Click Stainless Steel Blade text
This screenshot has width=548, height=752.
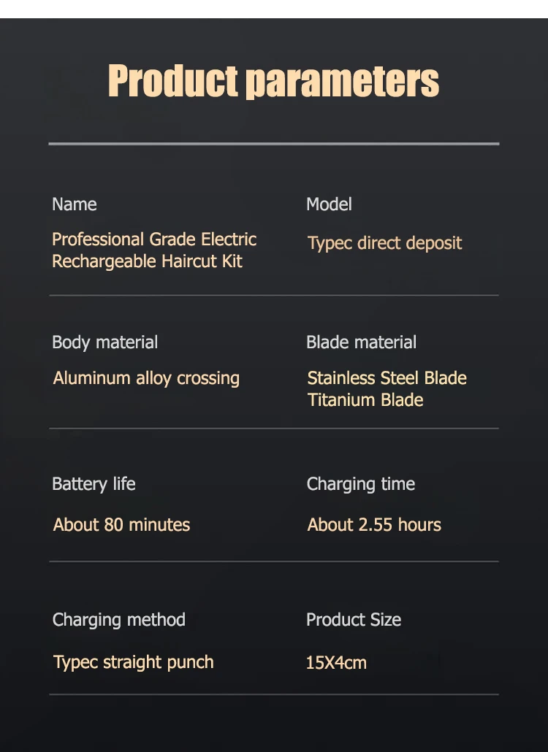[387, 378]
